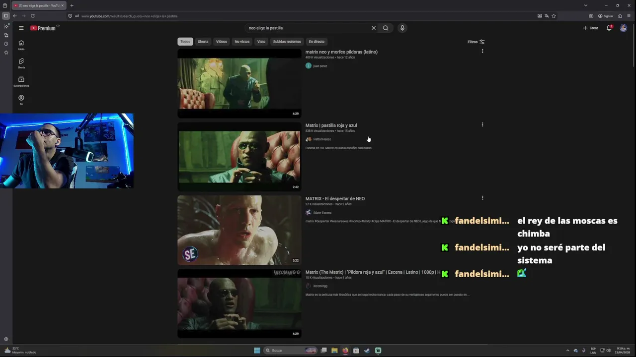Go to the YouTube Premium home logo

pos(44,28)
